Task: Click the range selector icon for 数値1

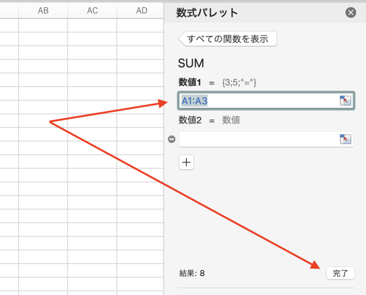Action: (345, 101)
